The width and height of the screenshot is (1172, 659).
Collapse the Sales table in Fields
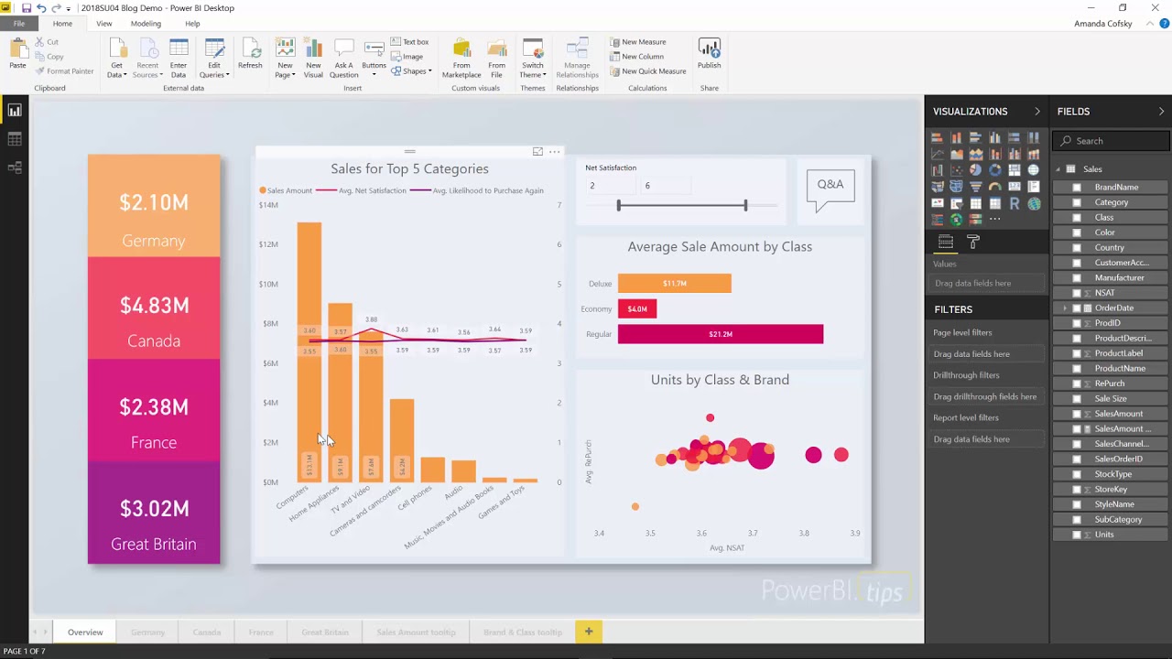coord(1058,169)
